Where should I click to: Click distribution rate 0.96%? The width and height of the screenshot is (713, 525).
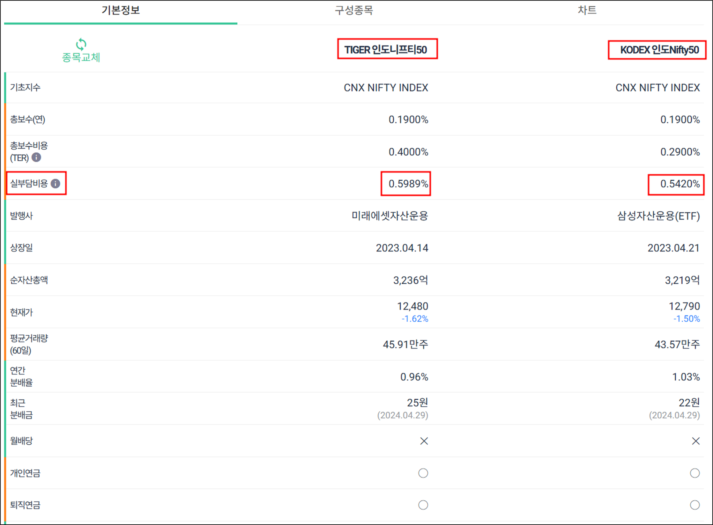tap(414, 377)
